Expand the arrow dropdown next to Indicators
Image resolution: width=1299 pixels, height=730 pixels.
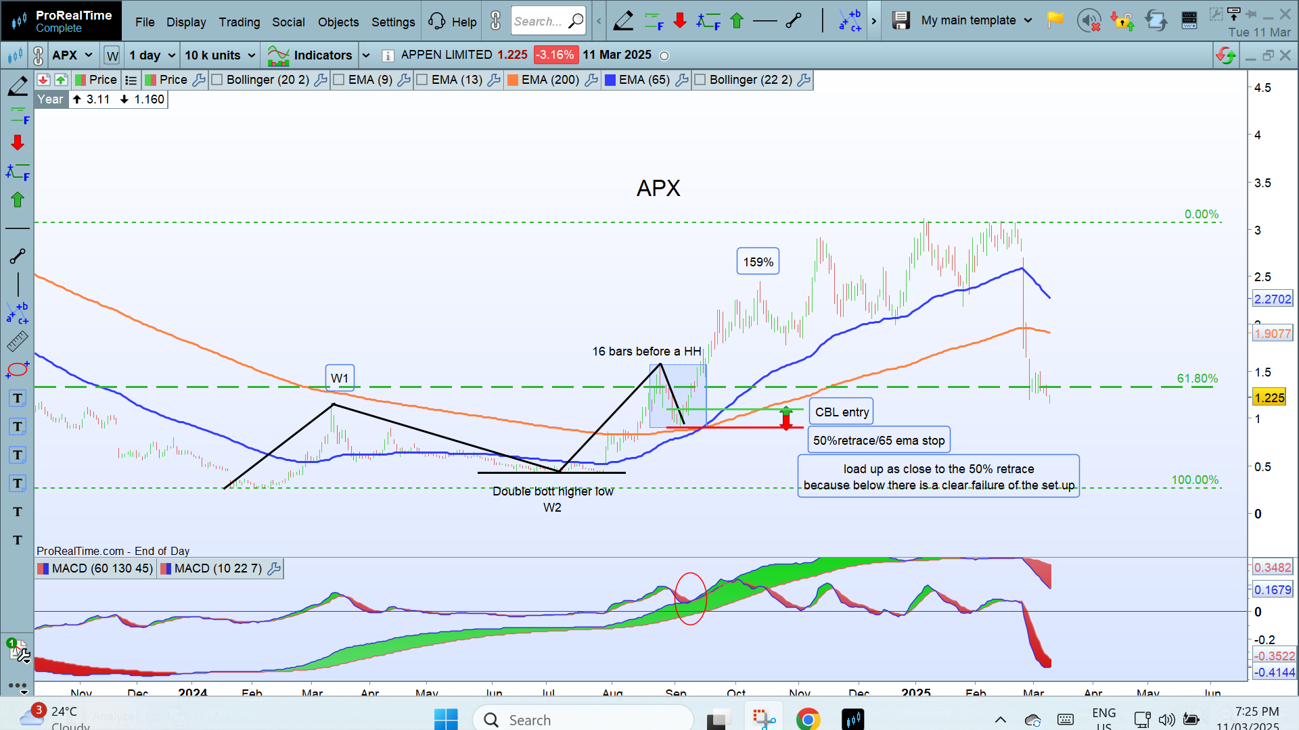tap(366, 55)
